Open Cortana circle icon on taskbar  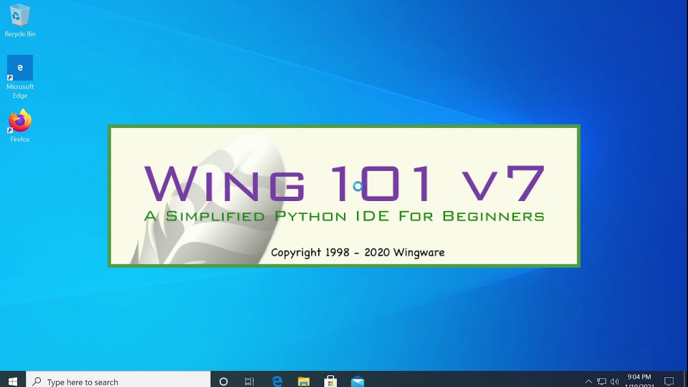(x=224, y=381)
